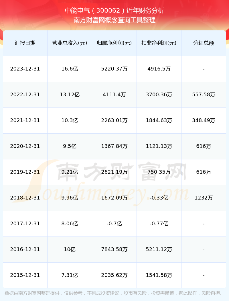The height and width of the screenshot is (301, 229).
Task: Select the 2021-12-31 row date
Action: (25, 120)
